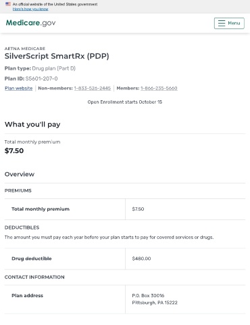Select the P.O. Box 30016 address text

pyautogui.click(x=148, y=295)
